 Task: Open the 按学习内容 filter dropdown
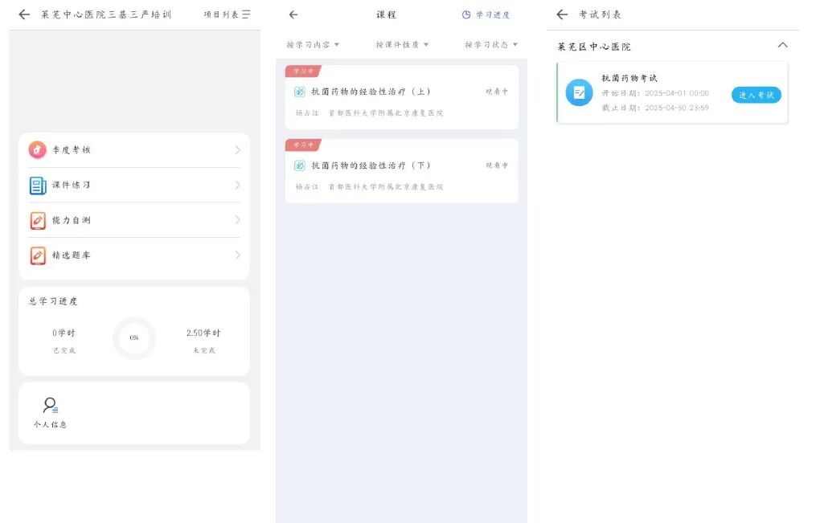tap(313, 45)
